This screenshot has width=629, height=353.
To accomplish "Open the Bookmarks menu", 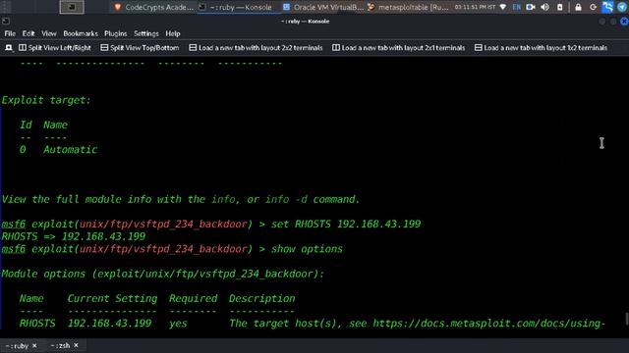I will pos(81,33).
